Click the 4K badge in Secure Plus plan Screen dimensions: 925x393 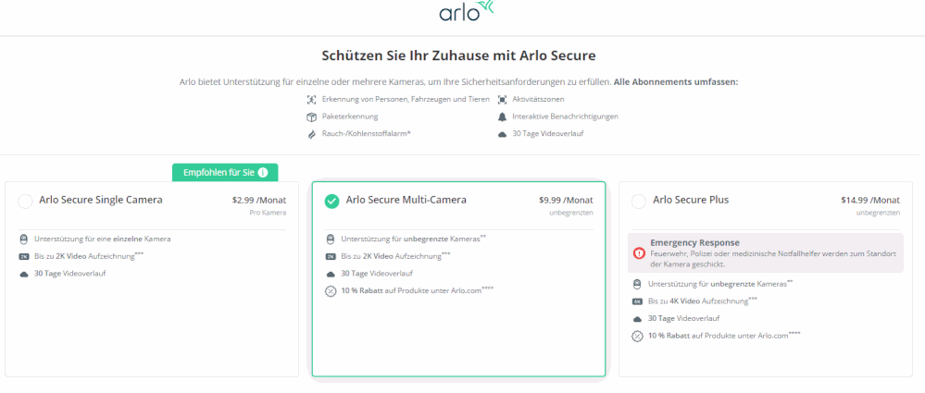coord(637,301)
